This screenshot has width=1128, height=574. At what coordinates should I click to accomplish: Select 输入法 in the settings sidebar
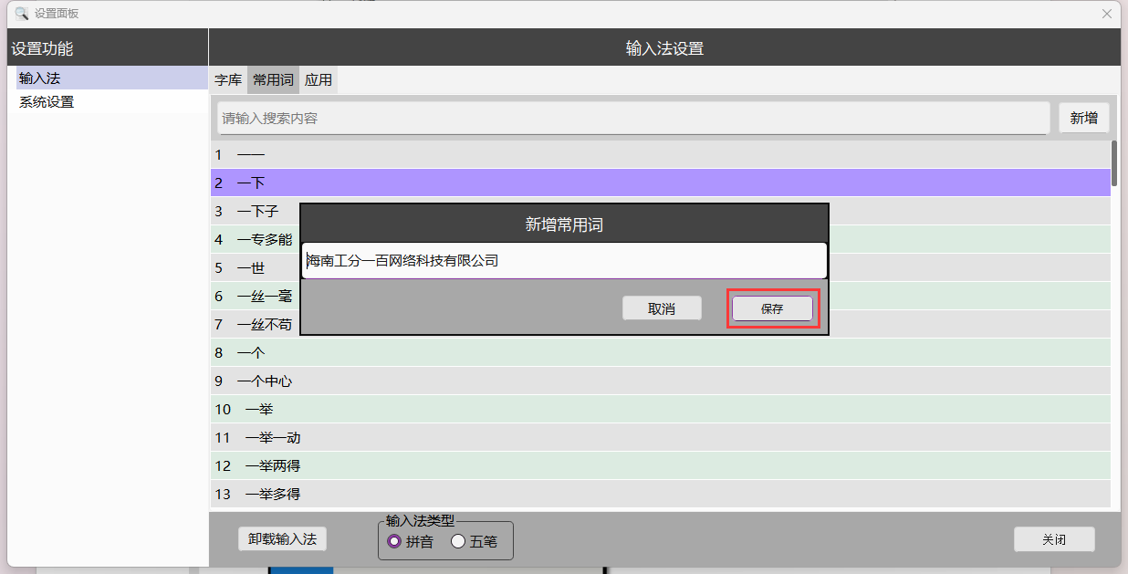[x=112, y=78]
